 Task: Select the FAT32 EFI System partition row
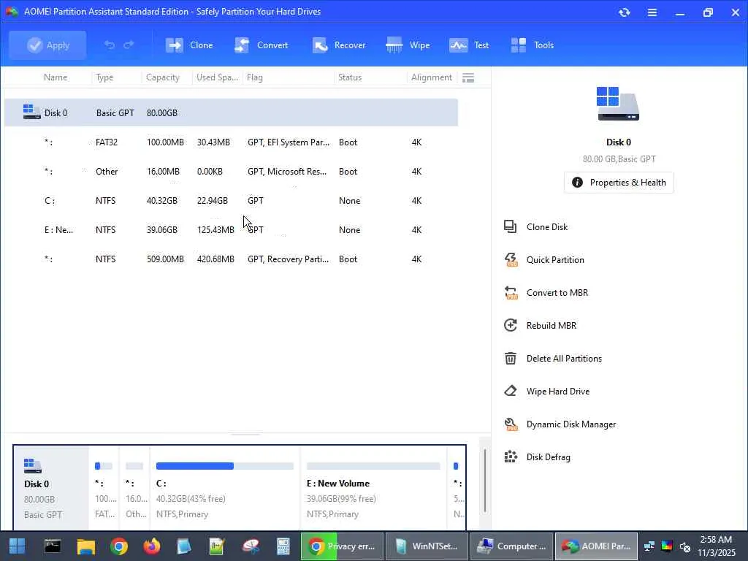pyautogui.click(x=232, y=142)
